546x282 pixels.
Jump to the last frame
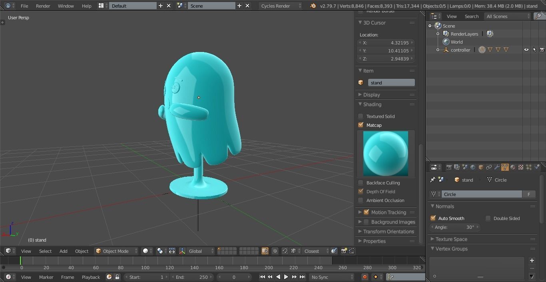point(303,277)
